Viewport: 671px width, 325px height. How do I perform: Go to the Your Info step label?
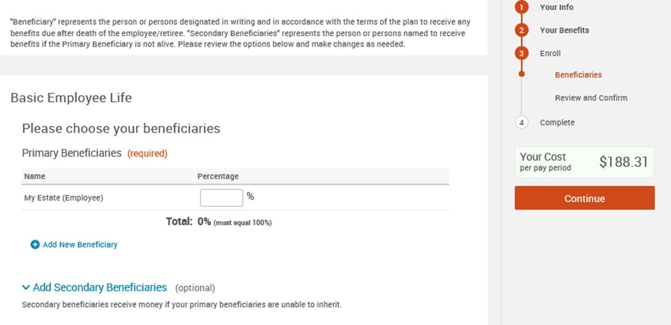click(556, 7)
